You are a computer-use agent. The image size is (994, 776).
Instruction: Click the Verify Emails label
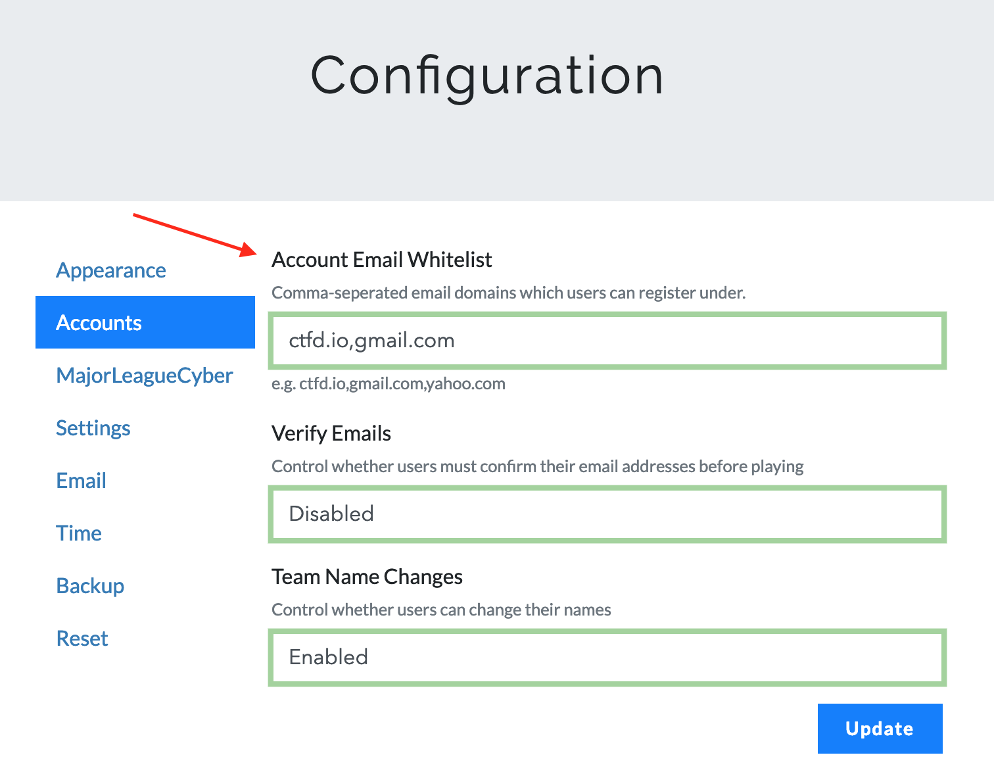pyautogui.click(x=331, y=433)
